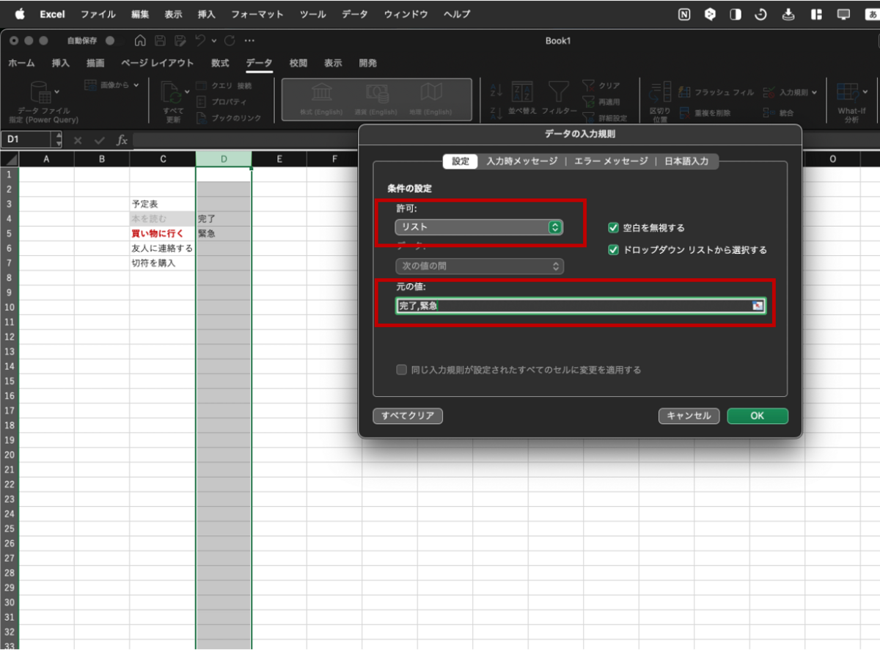Click the ブックのリンク icon
This screenshot has width=880, height=650.
coord(201,118)
